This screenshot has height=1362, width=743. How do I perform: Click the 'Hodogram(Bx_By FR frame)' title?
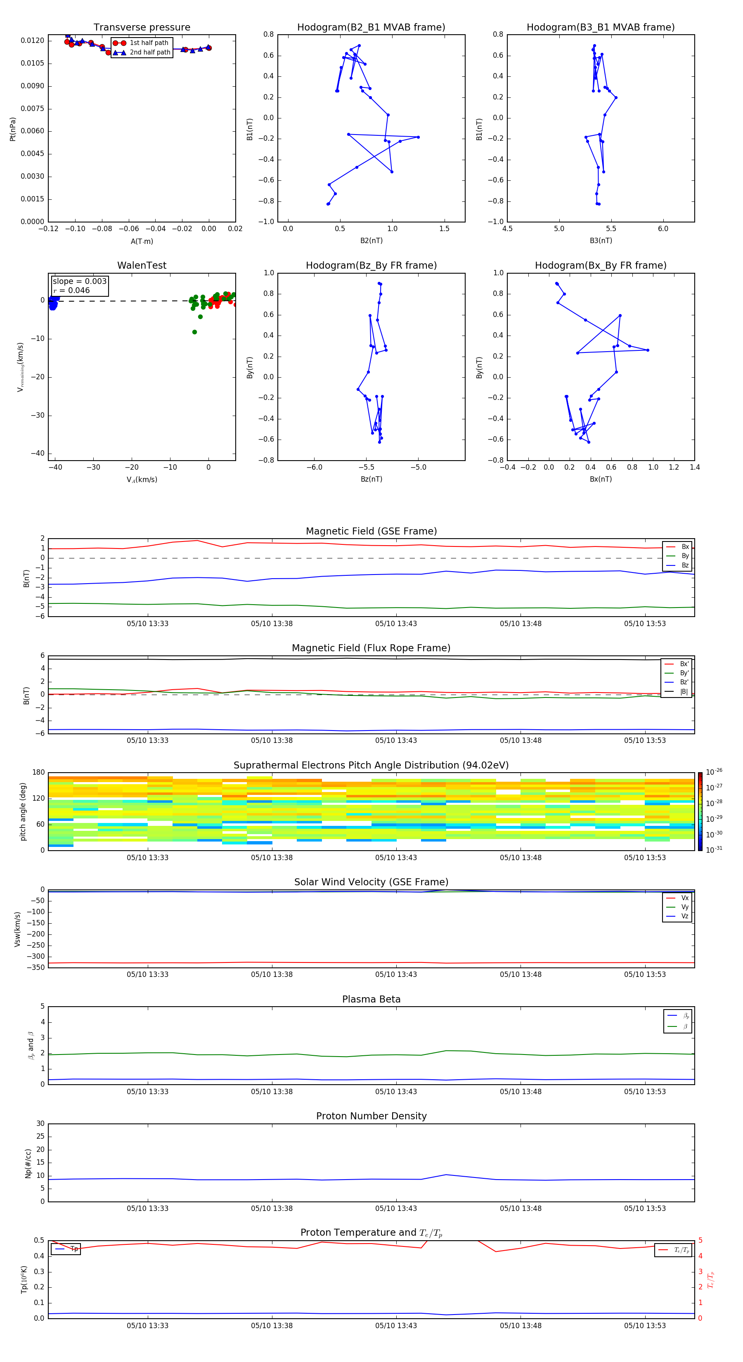[601, 265]
